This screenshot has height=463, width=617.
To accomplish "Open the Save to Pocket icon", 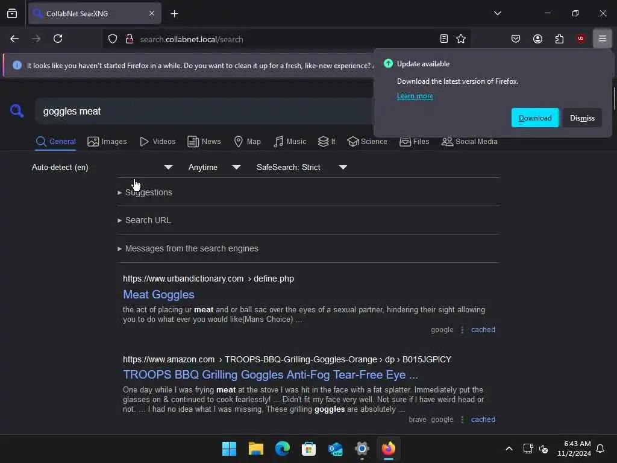I will coord(516,39).
